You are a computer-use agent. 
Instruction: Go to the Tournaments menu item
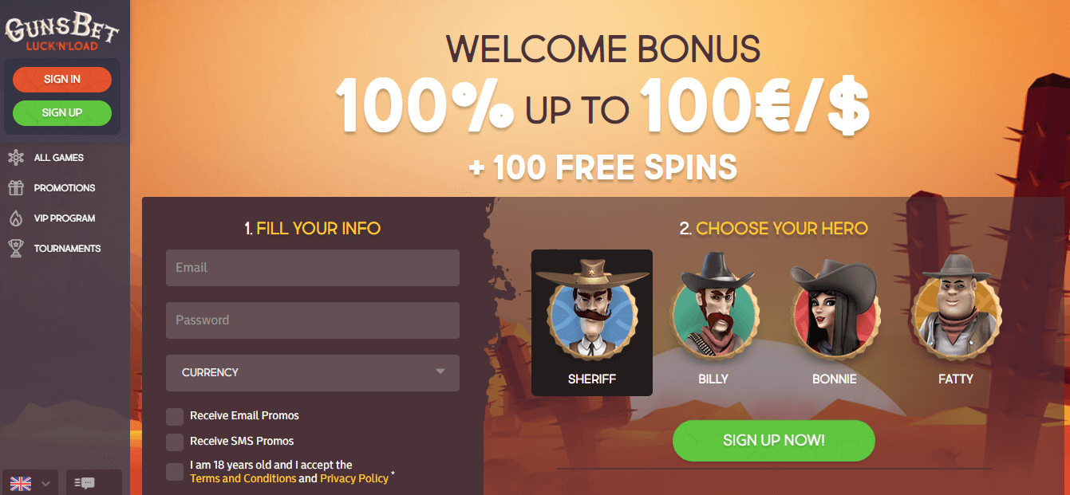(x=67, y=249)
